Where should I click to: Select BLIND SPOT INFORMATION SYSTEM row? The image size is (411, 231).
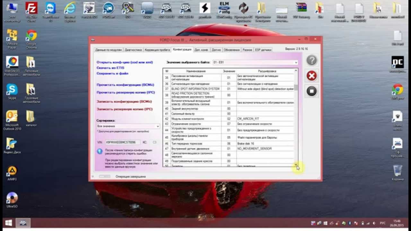coord(229,89)
